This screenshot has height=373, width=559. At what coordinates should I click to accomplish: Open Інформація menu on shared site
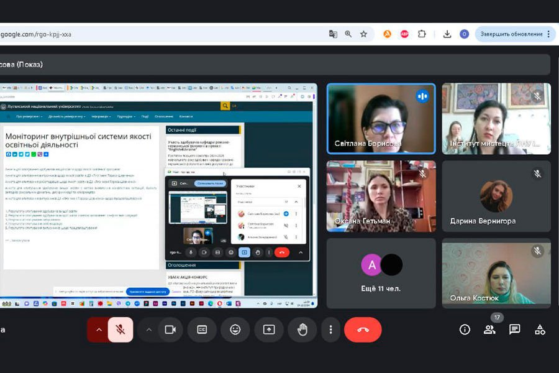[101, 116]
